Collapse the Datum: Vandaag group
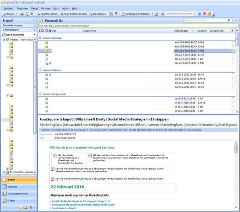The image size is (240, 212). (x=40, y=38)
